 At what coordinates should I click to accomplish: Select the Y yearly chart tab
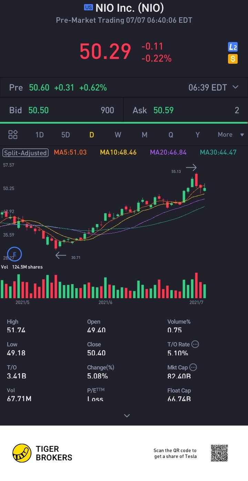coord(197,135)
